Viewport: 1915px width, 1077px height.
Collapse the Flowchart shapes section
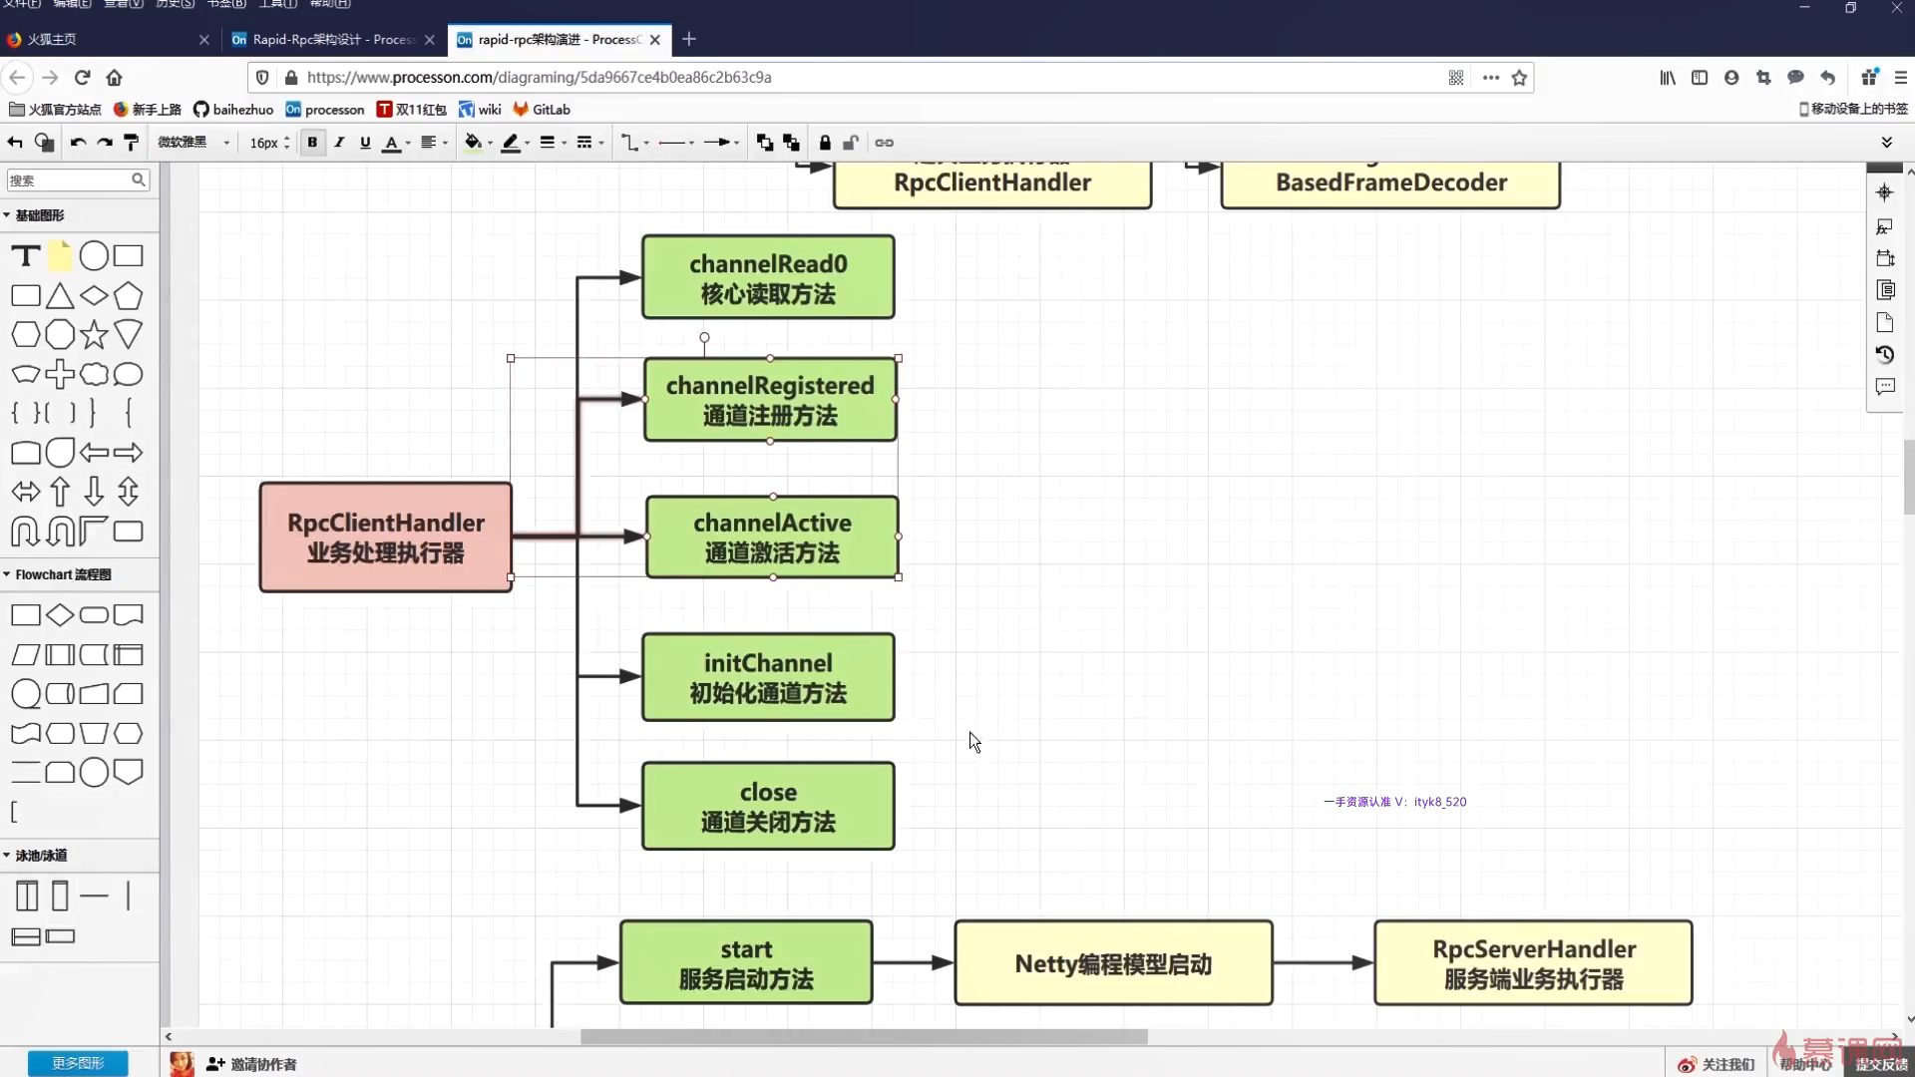[58, 574]
